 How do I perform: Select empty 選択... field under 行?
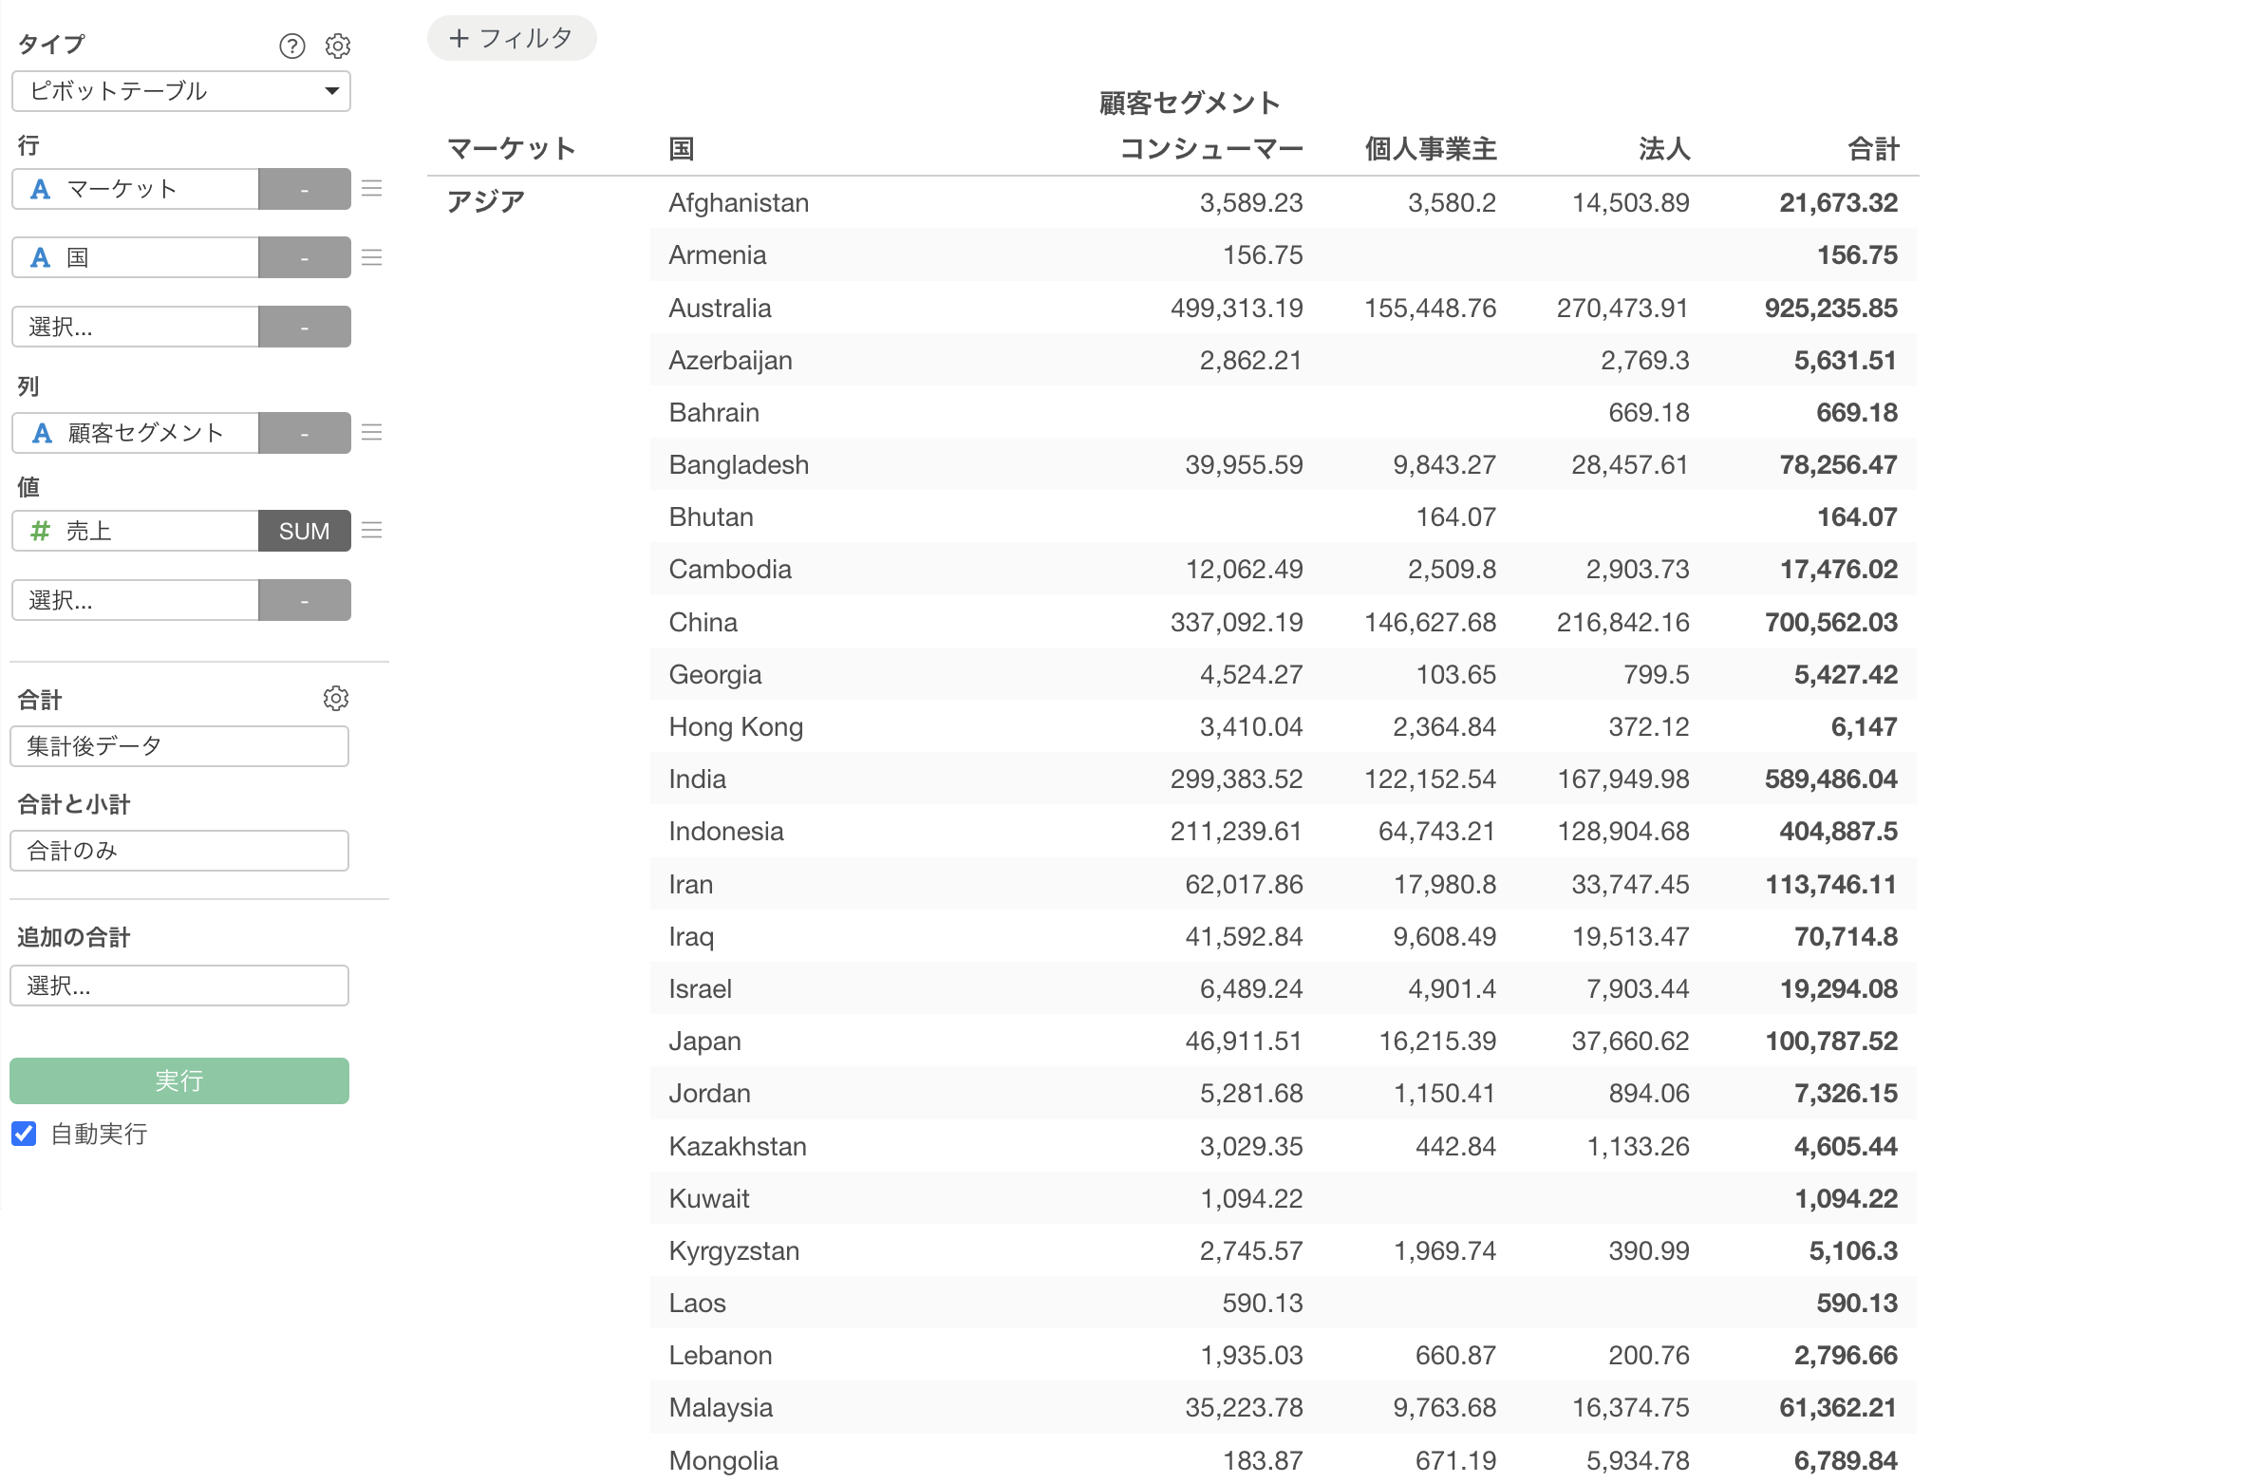135,327
